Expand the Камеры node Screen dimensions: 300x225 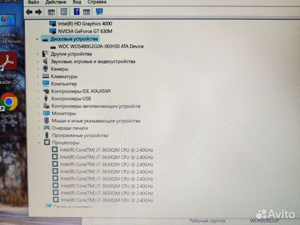pos(38,69)
